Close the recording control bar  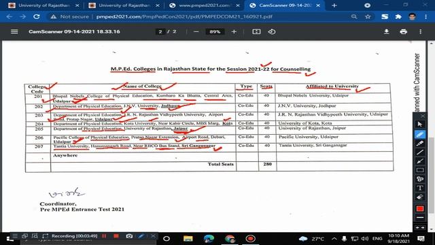pyautogui.click(x=153, y=236)
